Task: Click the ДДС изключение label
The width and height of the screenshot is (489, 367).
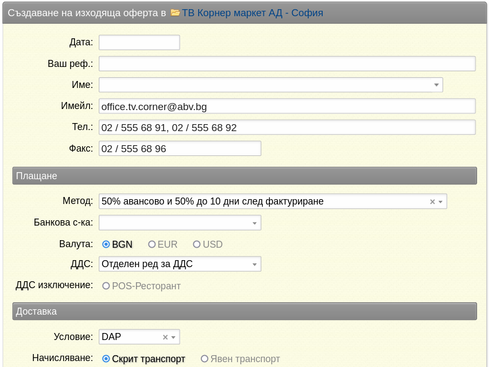Action: click(55, 285)
